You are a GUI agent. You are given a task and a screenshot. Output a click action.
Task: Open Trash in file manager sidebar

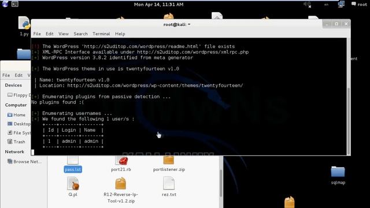click(16, 142)
